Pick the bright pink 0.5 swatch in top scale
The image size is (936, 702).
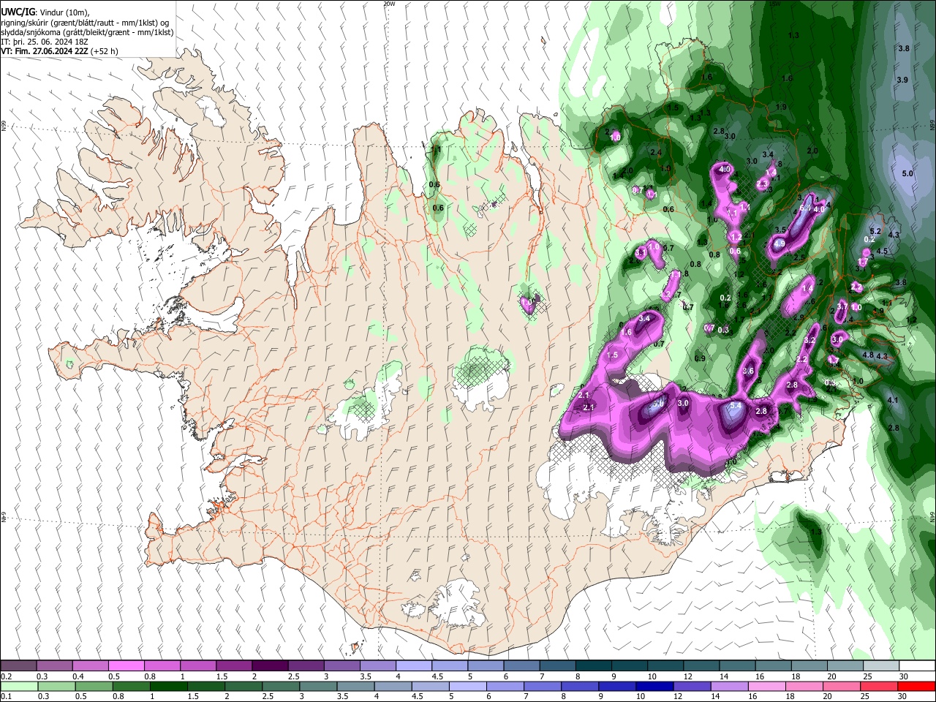126,665
